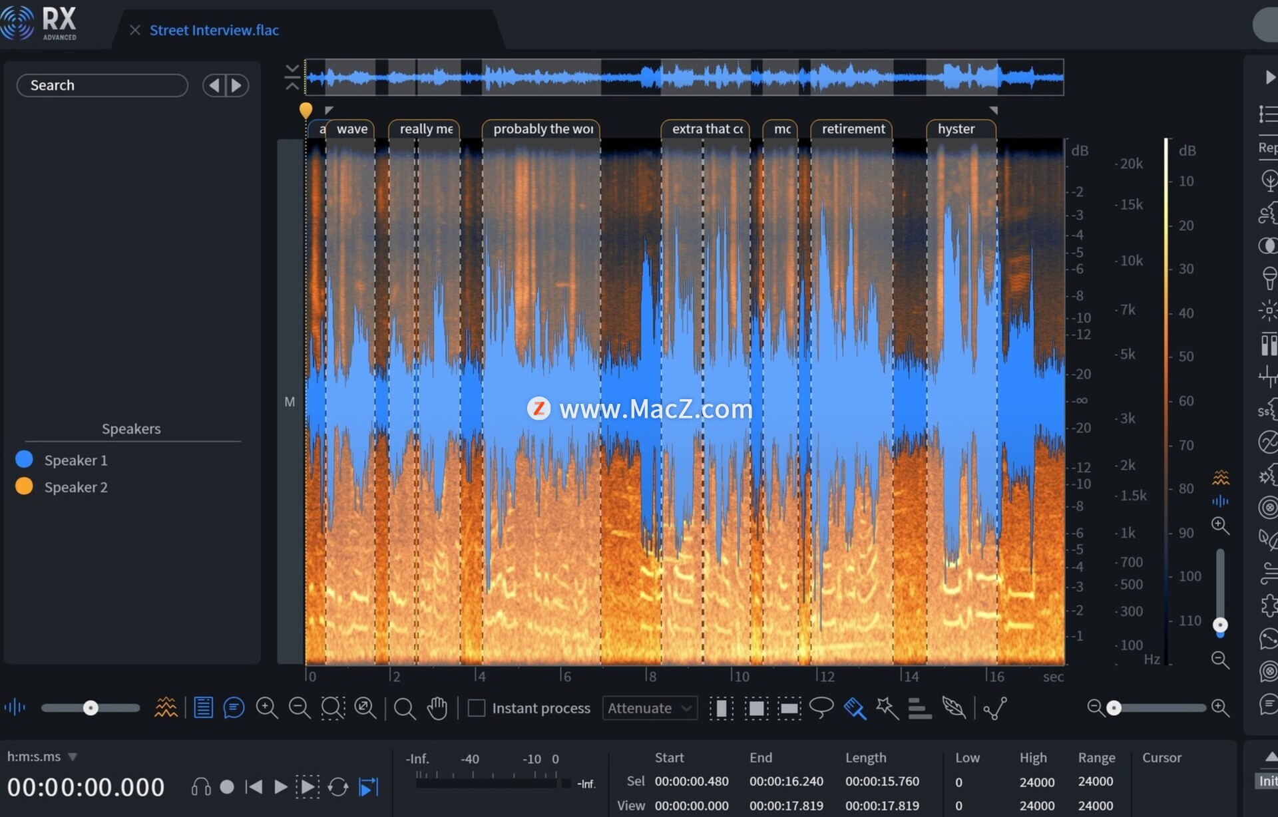Enable the Instant process checkbox
The height and width of the screenshot is (817, 1278).
477,708
